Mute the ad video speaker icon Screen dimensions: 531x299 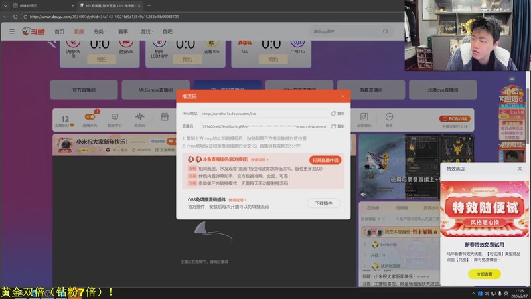coord(363,195)
